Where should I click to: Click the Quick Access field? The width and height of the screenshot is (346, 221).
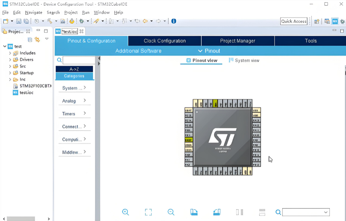[294, 21]
